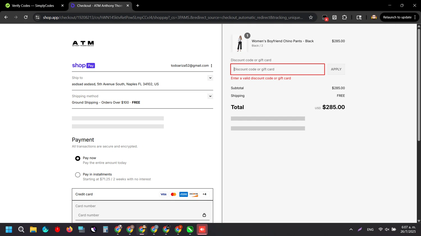Close the Checkout - ATM Anthony Thomas tab
Image resolution: width=421 pixels, height=236 pixels.
[128, 6]
